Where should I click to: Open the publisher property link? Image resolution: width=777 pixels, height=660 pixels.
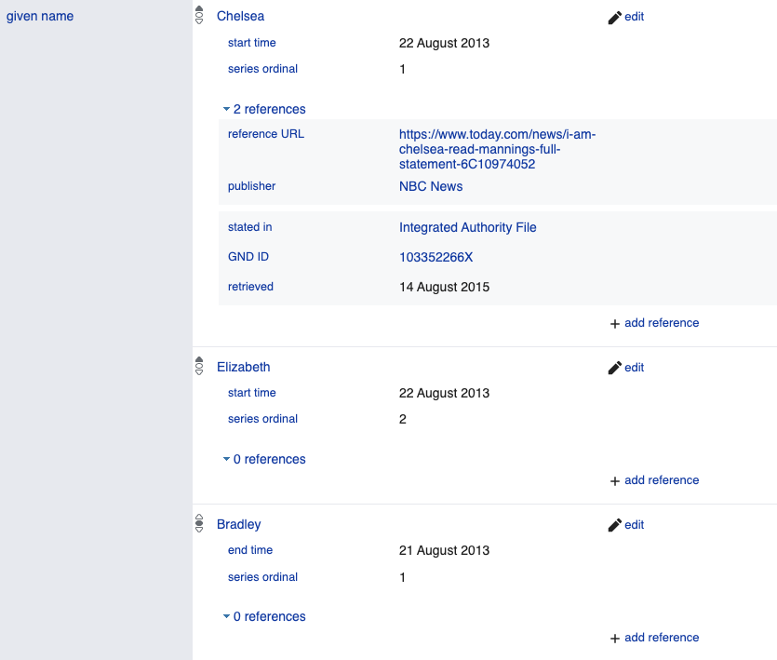(252, 186)
